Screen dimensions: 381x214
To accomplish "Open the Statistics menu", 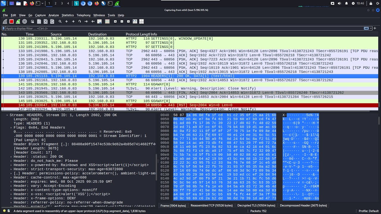I will (68, 15).
